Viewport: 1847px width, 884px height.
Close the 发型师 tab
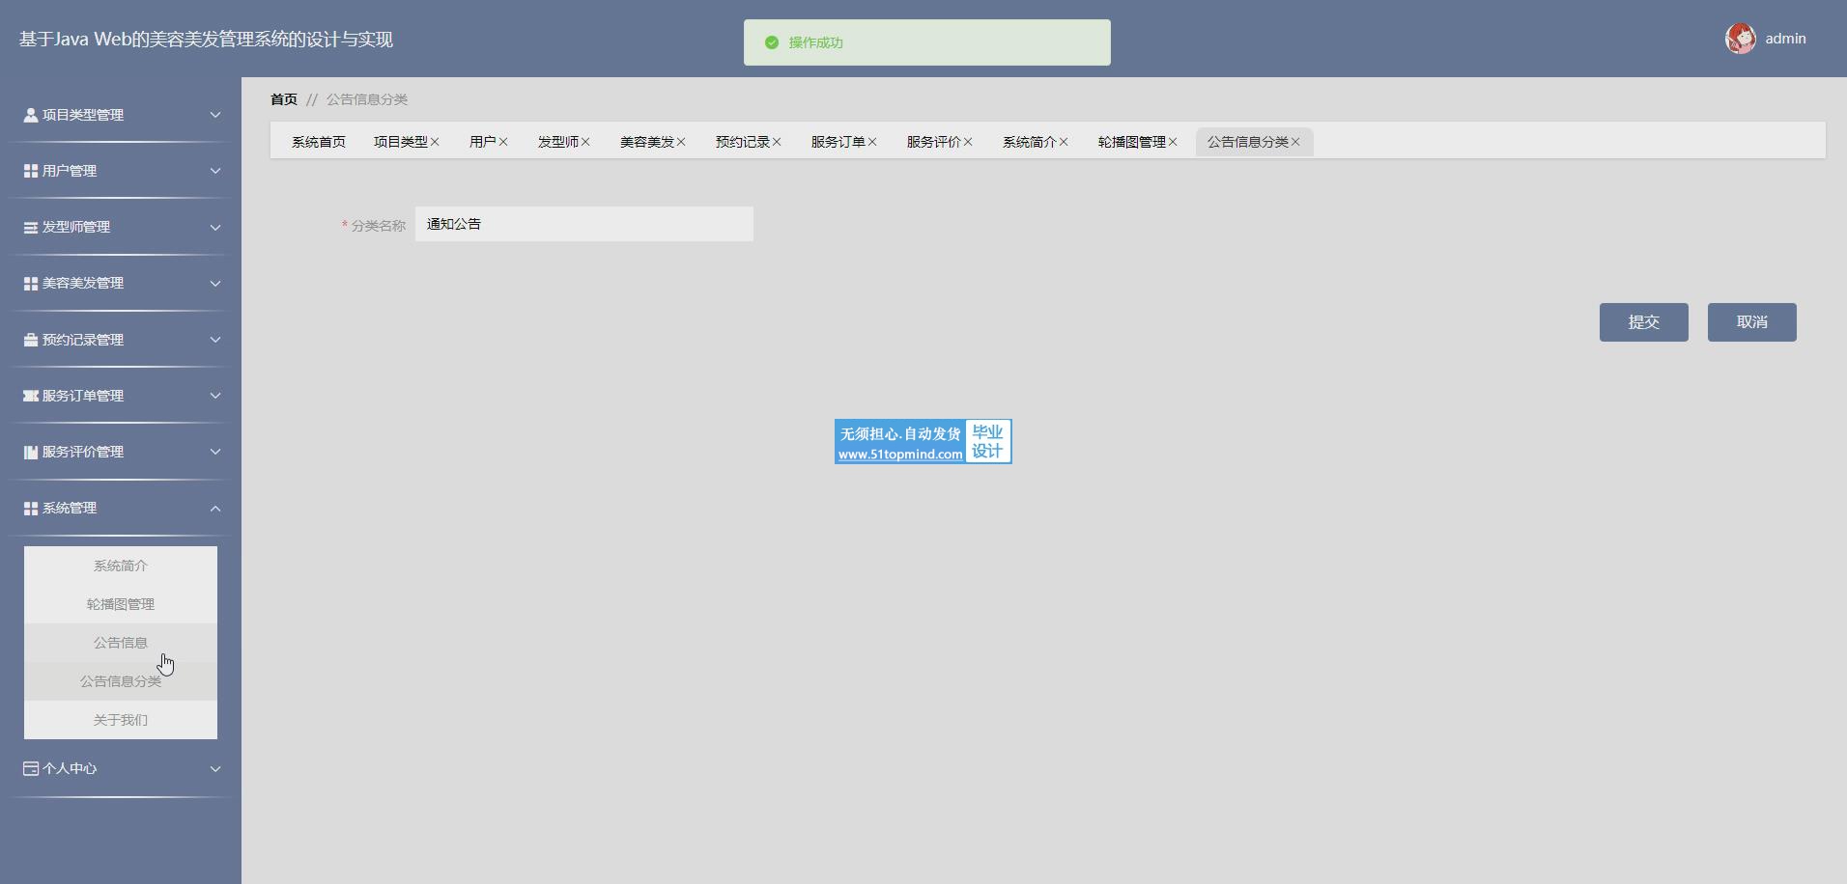click(585, 142)
